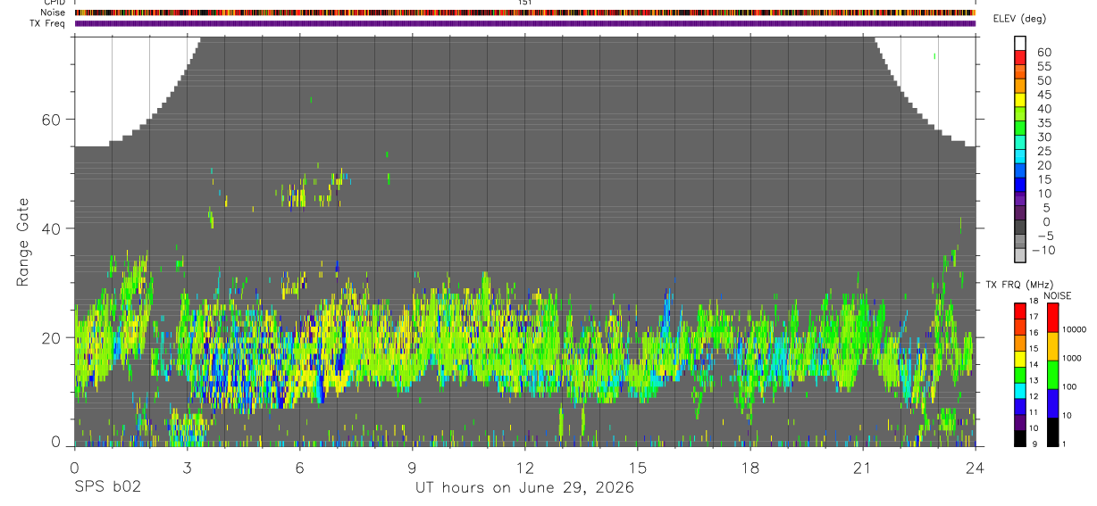The width and height of the screenshot is (1097, 506).
Task: Click the green 100 NOISE level swatch
Action: (x=1053, y=374)
